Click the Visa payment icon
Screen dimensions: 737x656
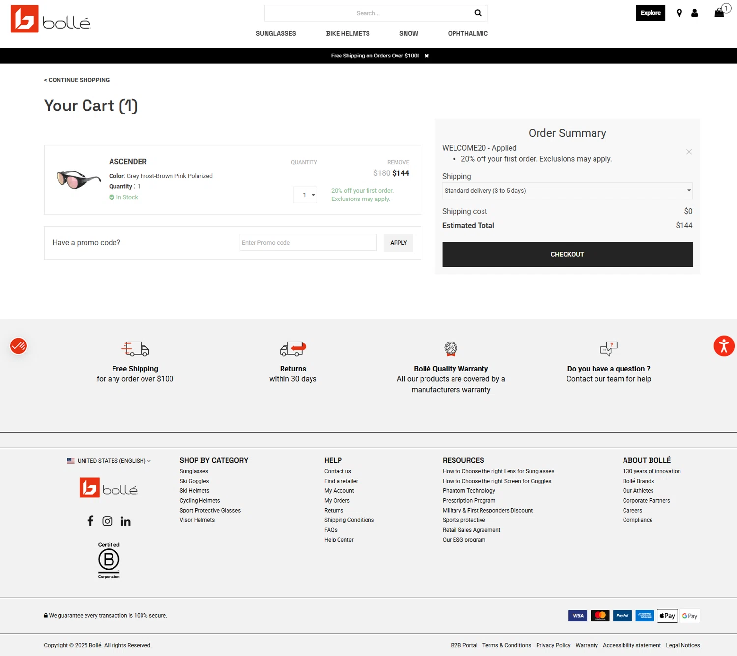[578, 616]
